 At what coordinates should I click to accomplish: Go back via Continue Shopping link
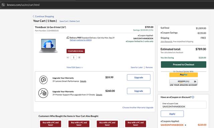pyautogui.click(x=43, y=16)
